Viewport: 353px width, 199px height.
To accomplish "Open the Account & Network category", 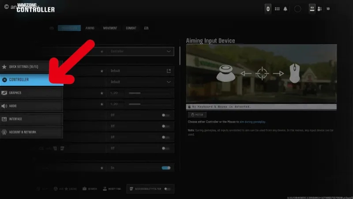I will 31,132.
